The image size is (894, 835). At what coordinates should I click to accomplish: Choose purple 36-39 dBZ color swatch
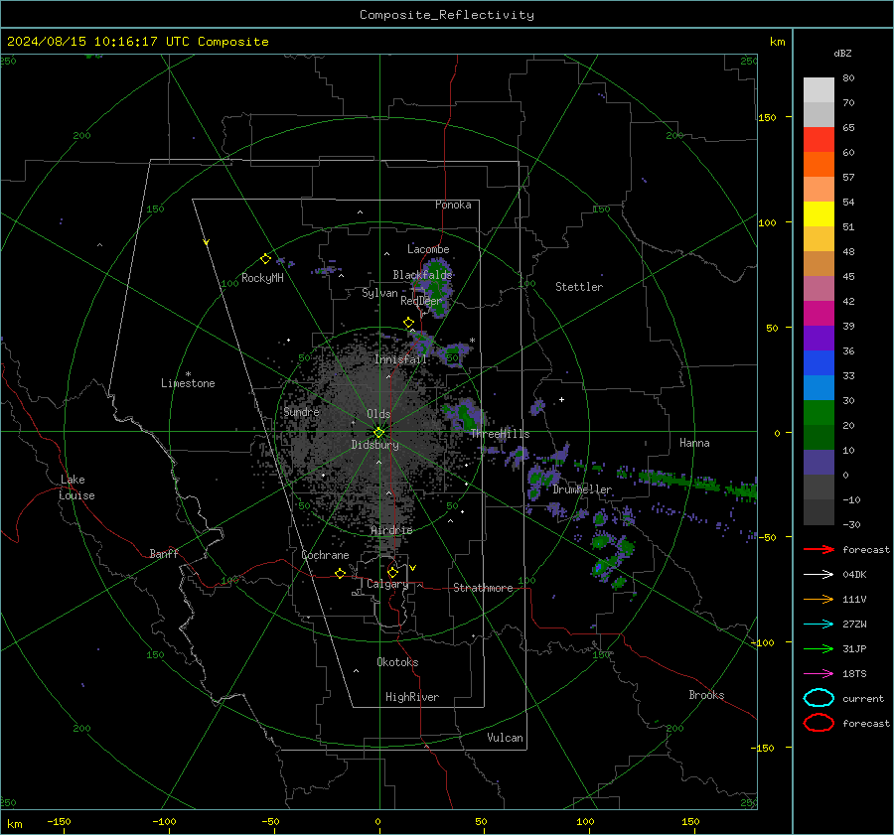819,338
